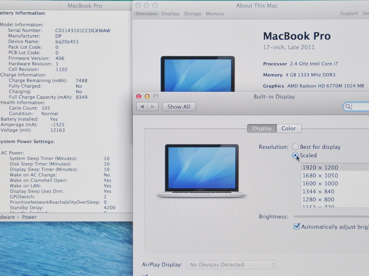Open the Support link in About This Mac
This screenshot has height=276, width=369.
click(x=349, y=13)
